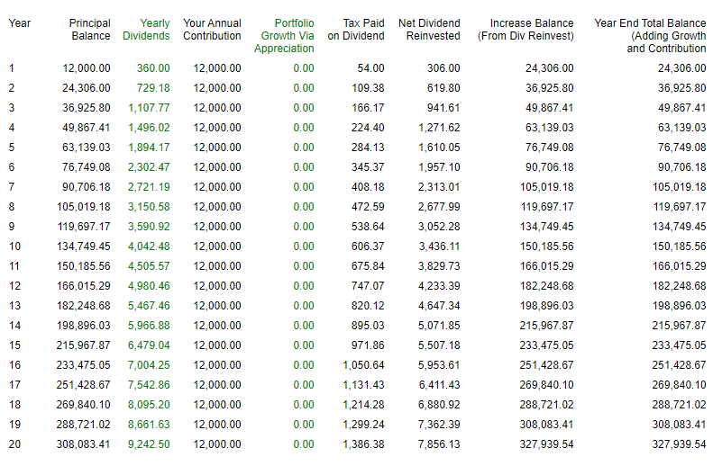Select tax paid value 538.64

click(x=368, y=227)
